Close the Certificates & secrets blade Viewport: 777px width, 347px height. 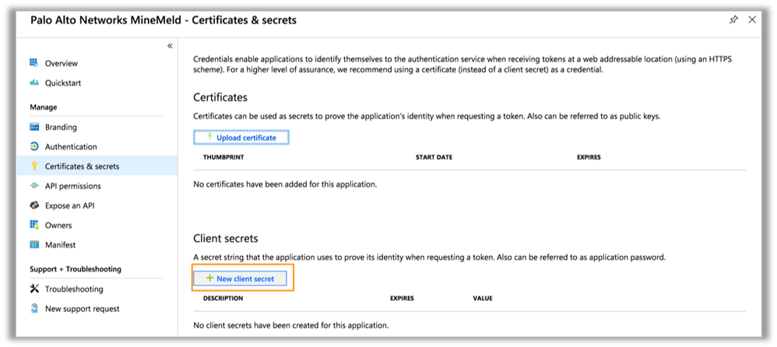[x=751, y=20]
